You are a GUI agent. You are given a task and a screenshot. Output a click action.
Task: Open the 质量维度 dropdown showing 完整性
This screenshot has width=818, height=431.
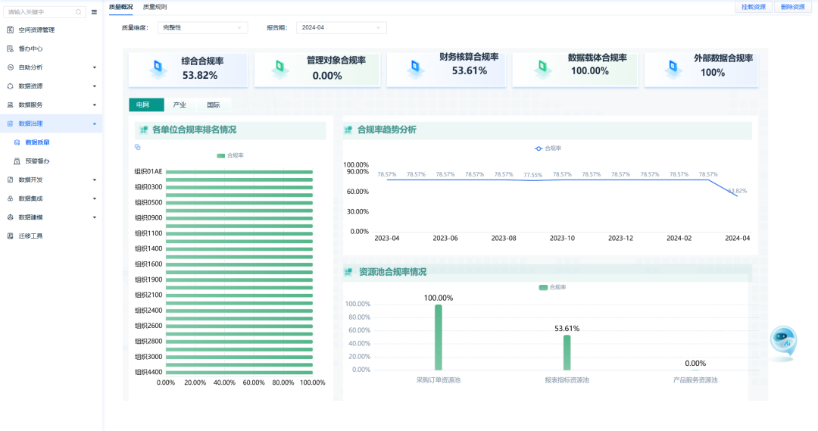pos(202,28)
